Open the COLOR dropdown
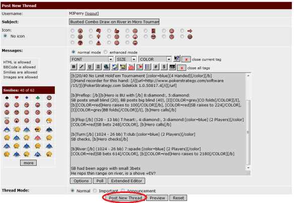 (x=155, y=59)
